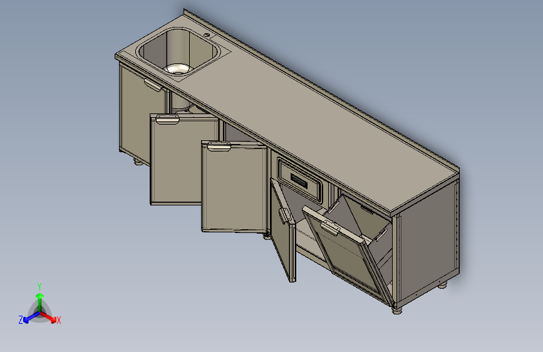
Task: Click the blue Z axis of the triad
Action: tap(31, 318)
